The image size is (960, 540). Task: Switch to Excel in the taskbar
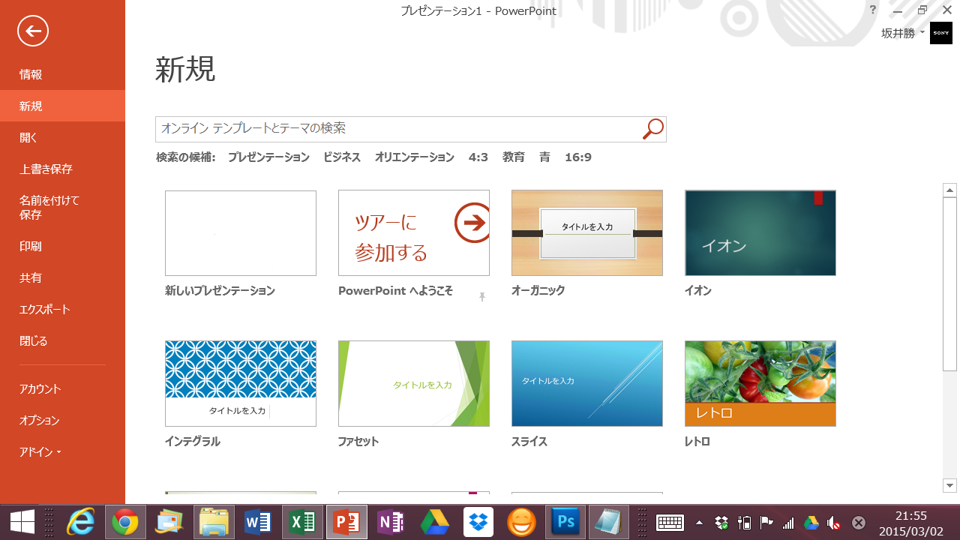tap(302, 522)
